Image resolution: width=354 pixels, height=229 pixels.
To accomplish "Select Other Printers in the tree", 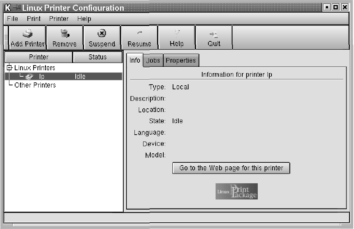I will pyautogui.click(x=35, y=85).
